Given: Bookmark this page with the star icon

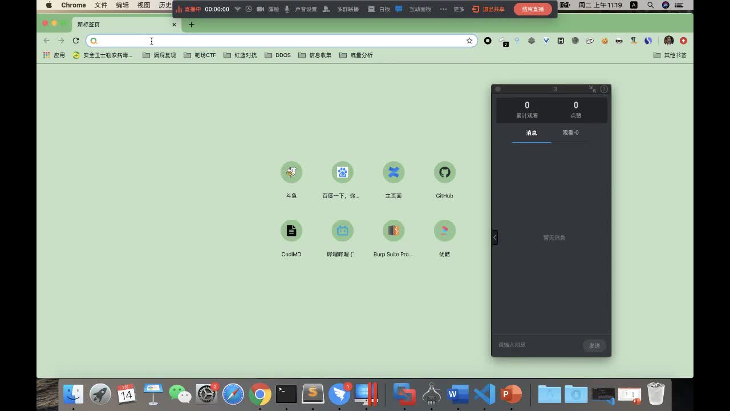Looking at the screenshot, I should click(x=469, y=41).
